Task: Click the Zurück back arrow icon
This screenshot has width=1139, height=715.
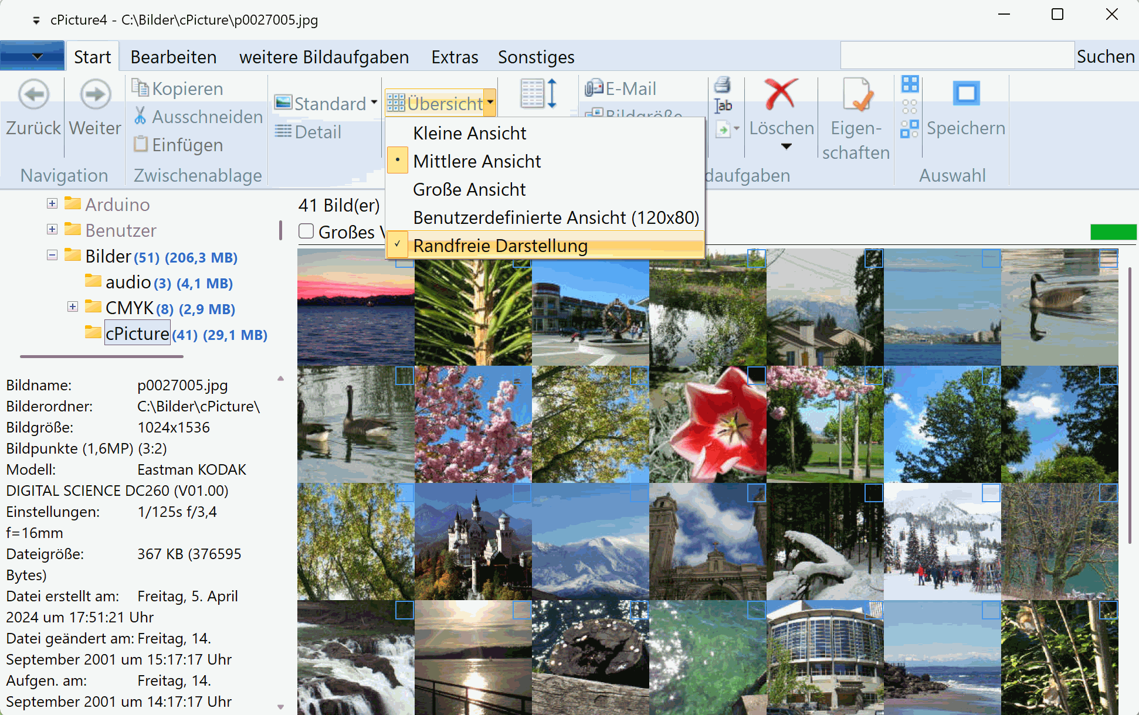Action: coord(33,94)
